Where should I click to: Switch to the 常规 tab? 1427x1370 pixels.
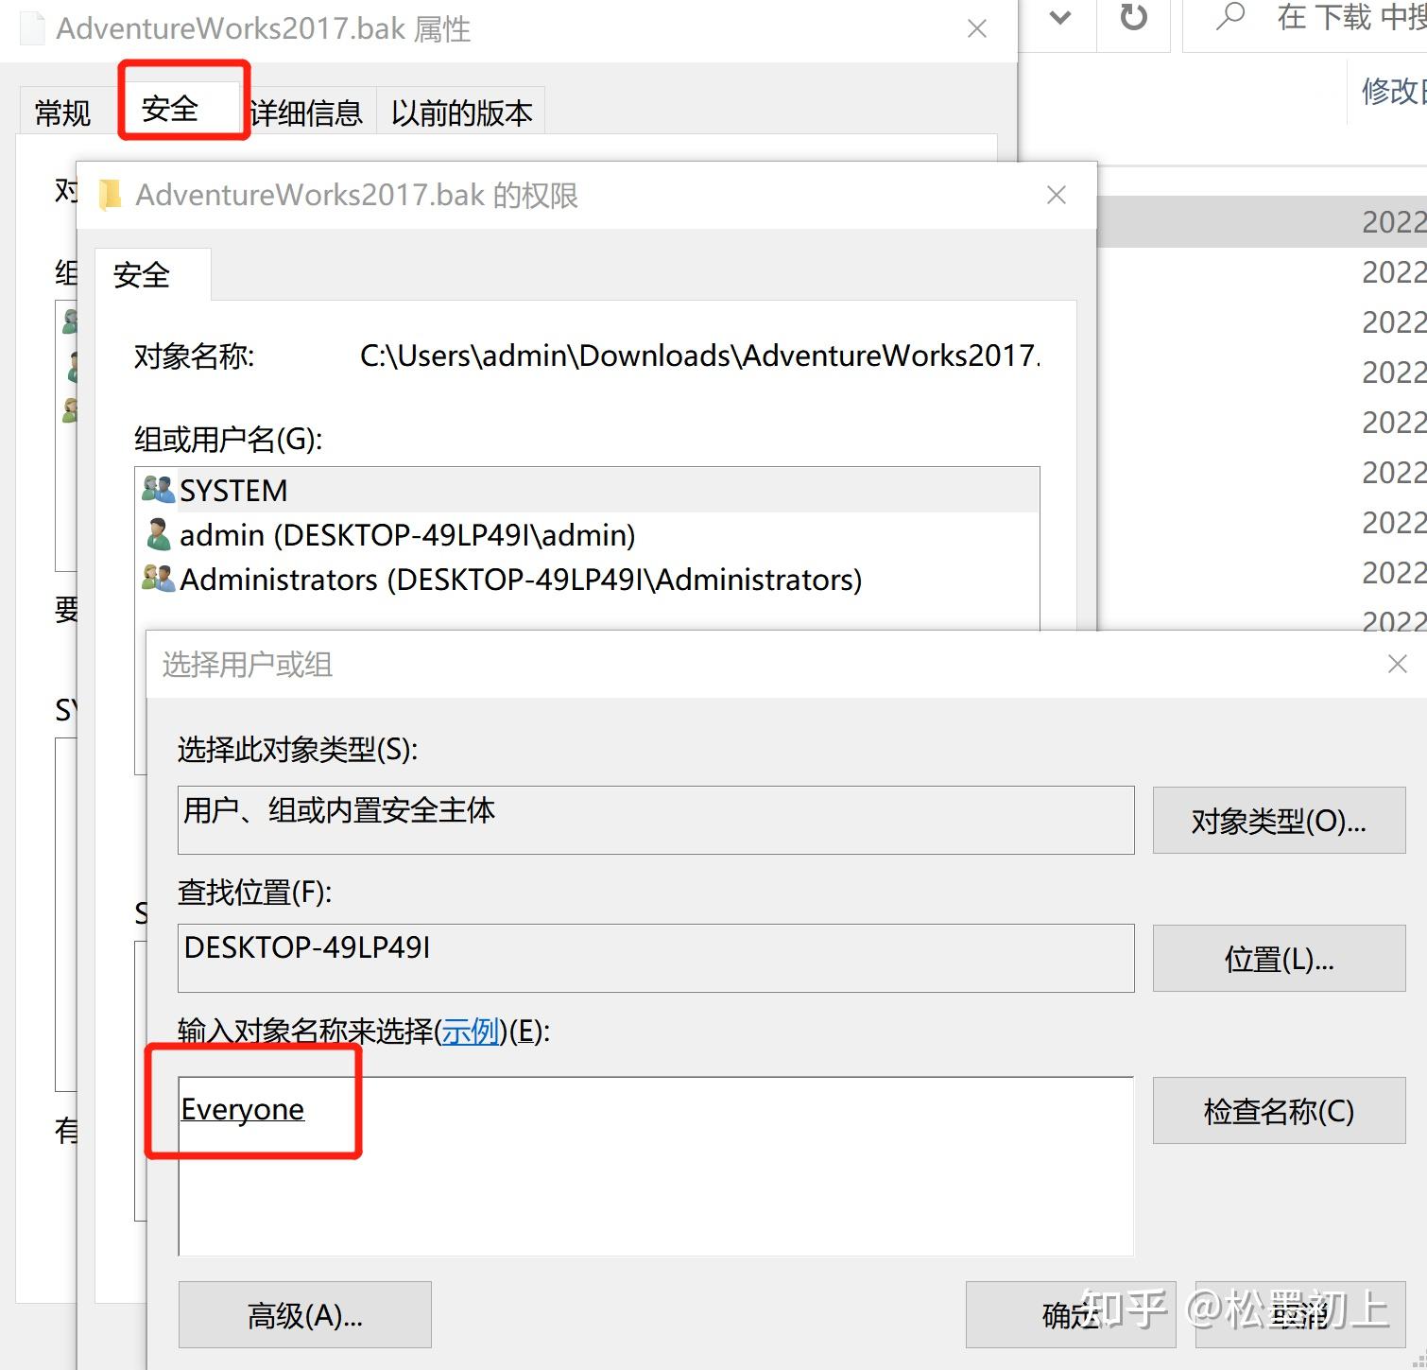click(62, 113)
